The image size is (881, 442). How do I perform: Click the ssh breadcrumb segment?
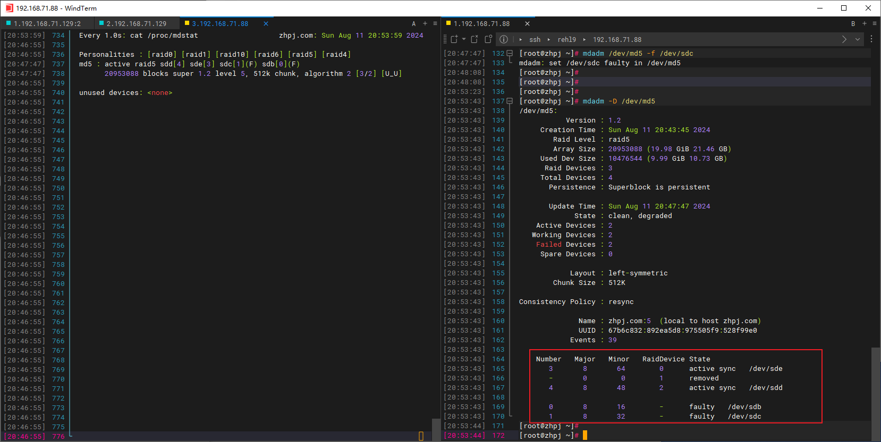(535, 39)
